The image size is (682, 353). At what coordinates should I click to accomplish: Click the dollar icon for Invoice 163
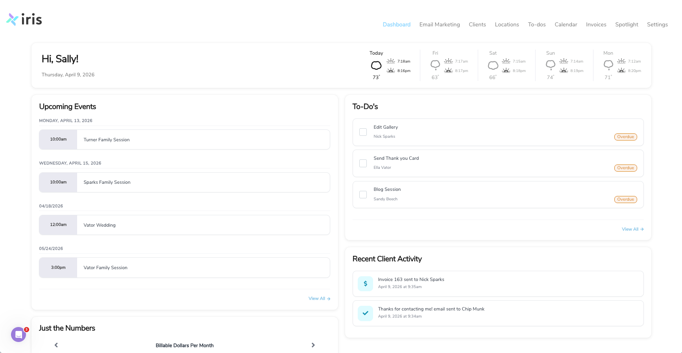click(365, 283)
